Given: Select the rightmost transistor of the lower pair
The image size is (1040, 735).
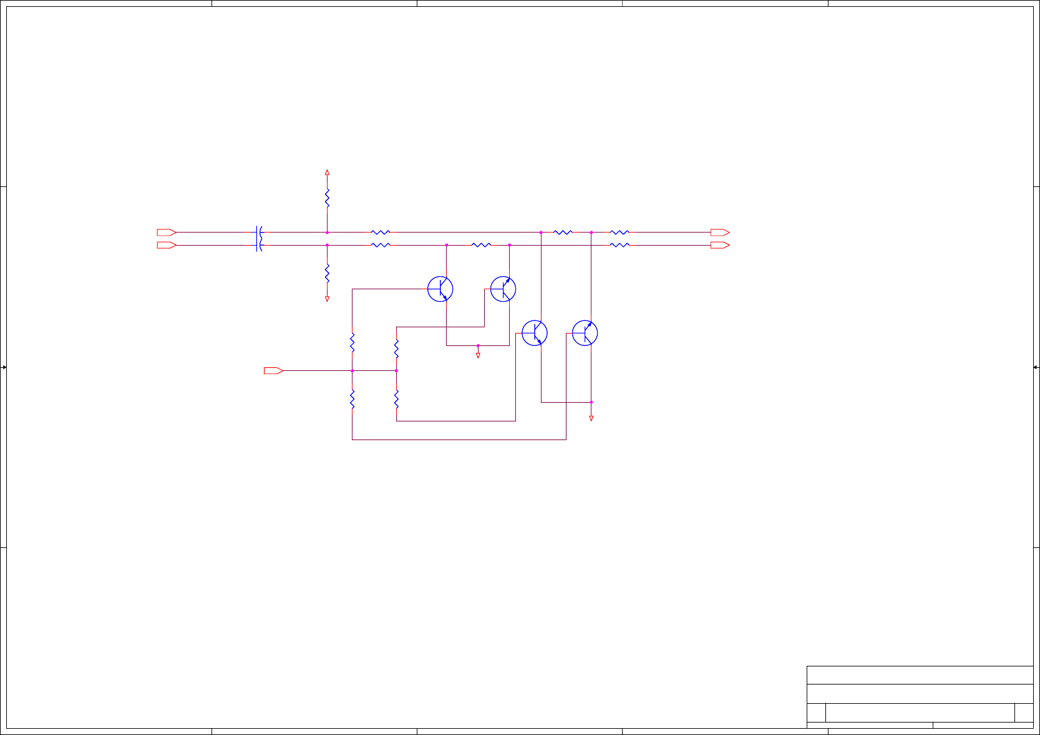Looking at the screenshot, I should [585, 333].
